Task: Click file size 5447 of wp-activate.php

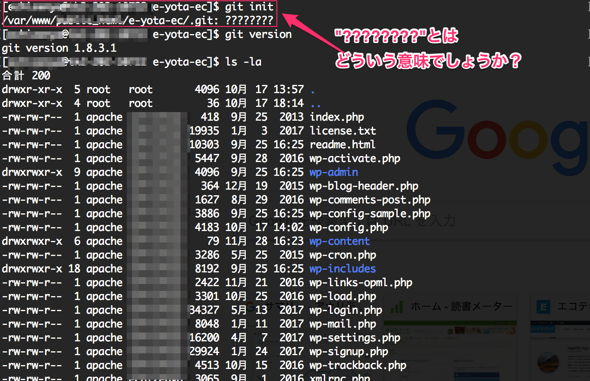Action: [207, 159]
